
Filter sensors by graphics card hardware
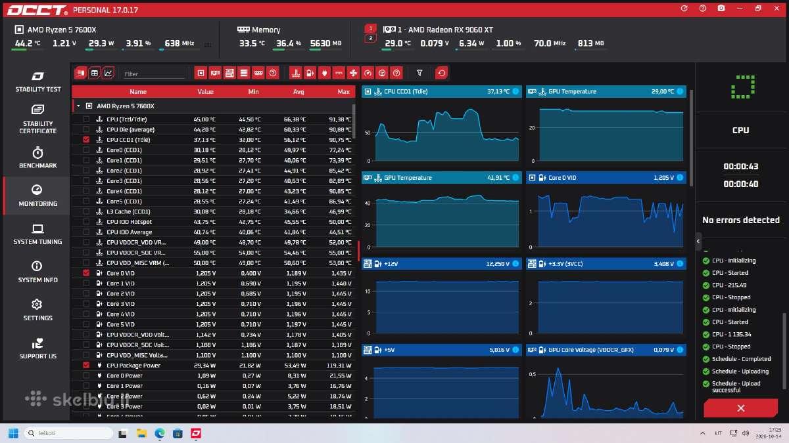click(216, 73)
